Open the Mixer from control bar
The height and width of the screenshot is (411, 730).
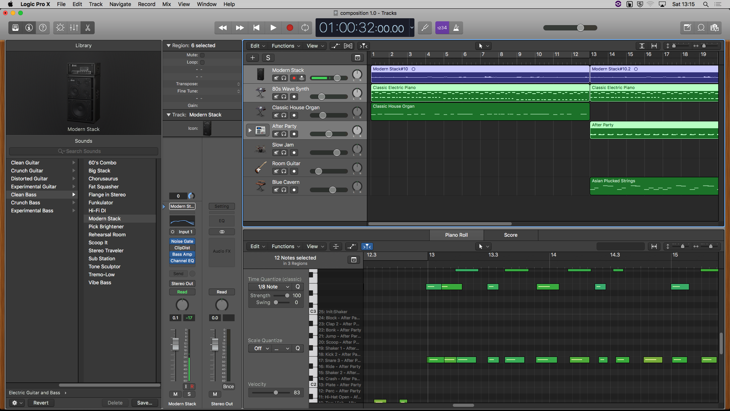point(74,28)
